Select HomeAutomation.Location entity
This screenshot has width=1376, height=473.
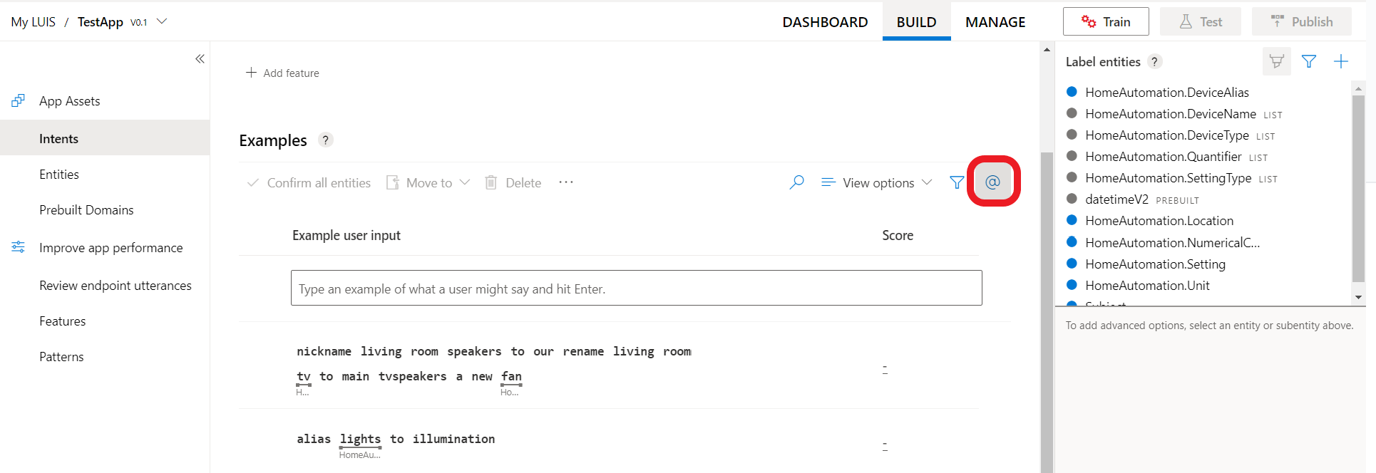[x=1159, y=221]
